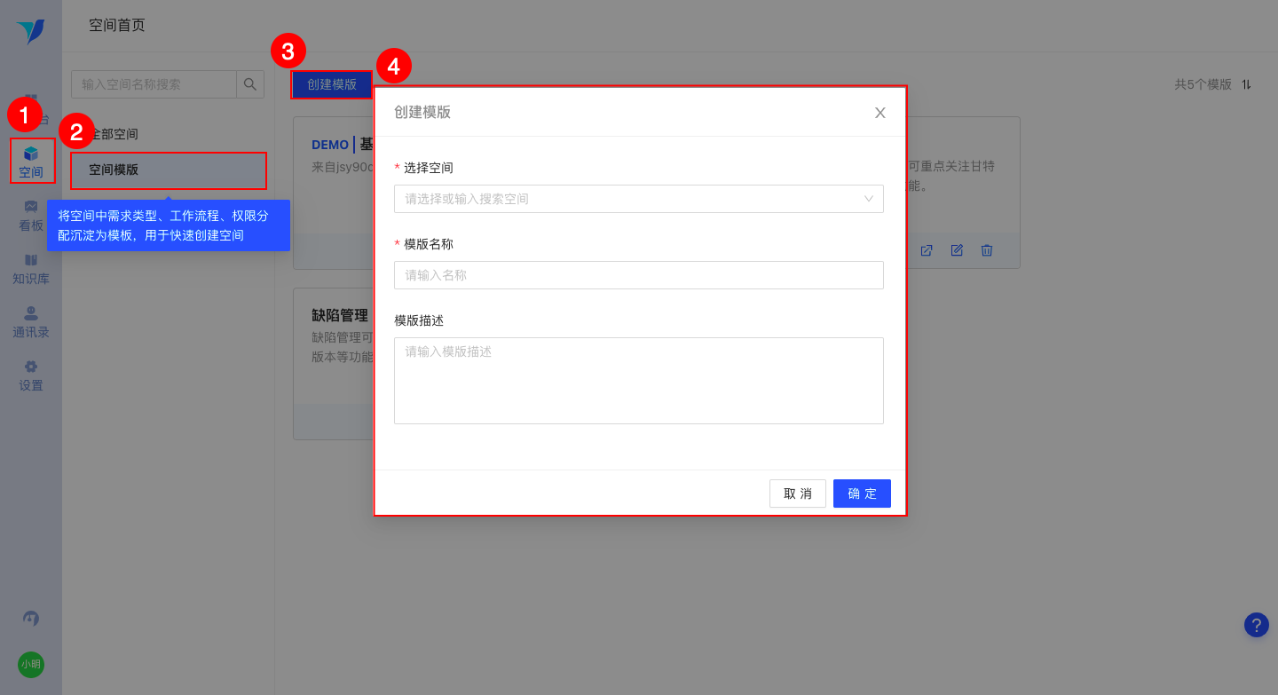
Task: Click the sort icon beside 共5个模版
Action: point(1246,84)
